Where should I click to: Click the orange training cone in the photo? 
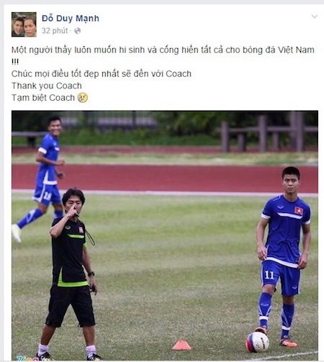[181, 345]
